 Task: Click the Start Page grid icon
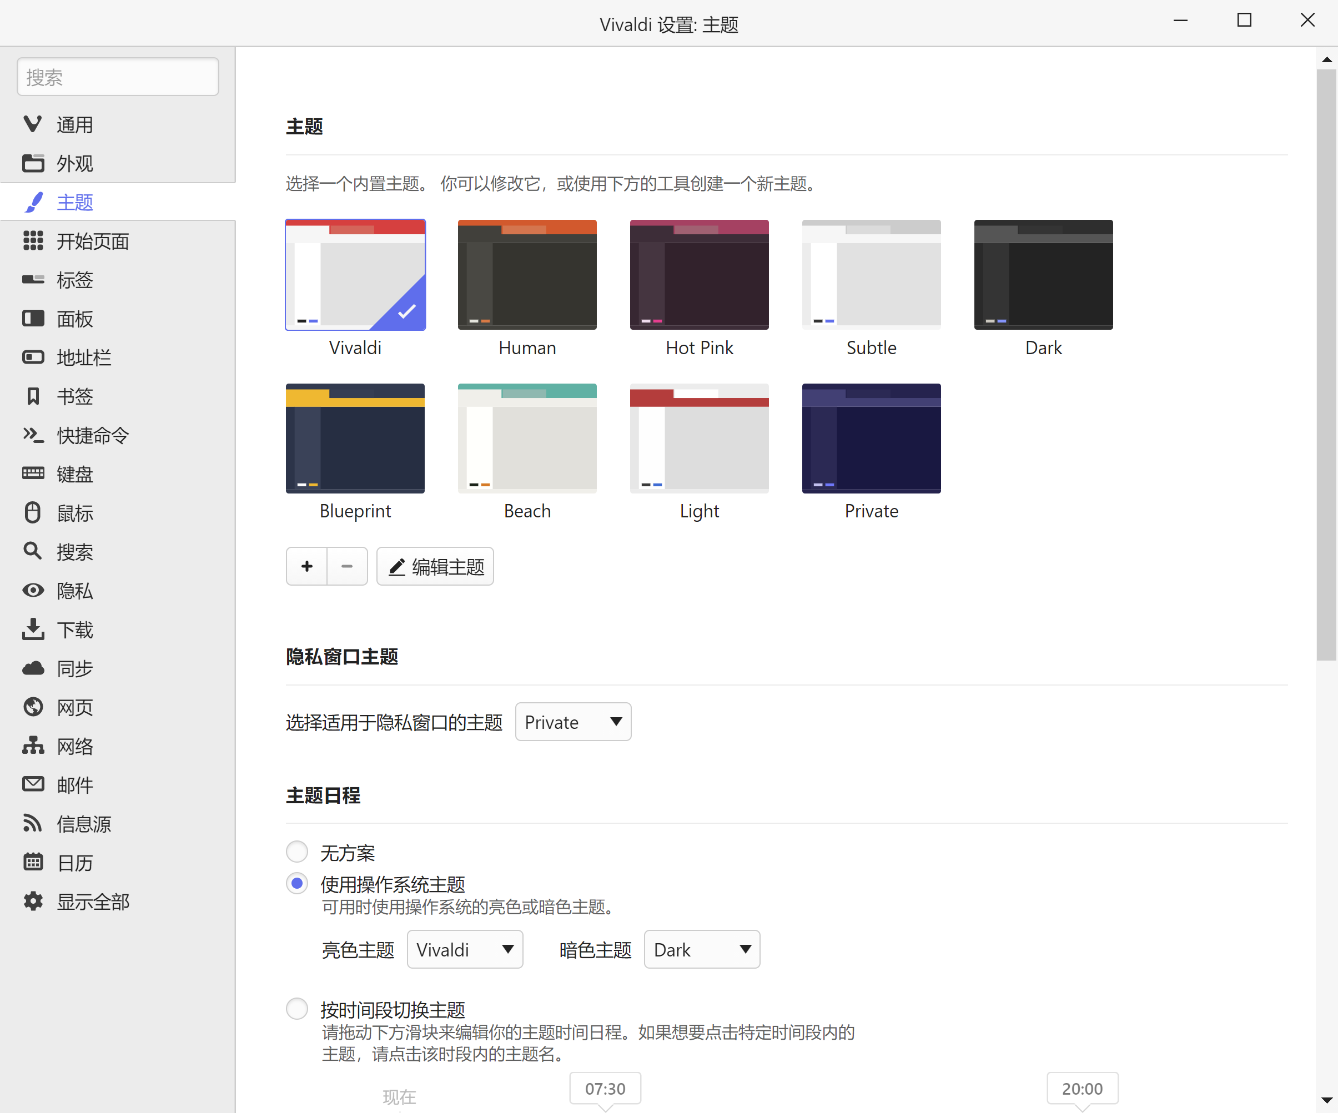pyautogui.click(x=33, y=241)
